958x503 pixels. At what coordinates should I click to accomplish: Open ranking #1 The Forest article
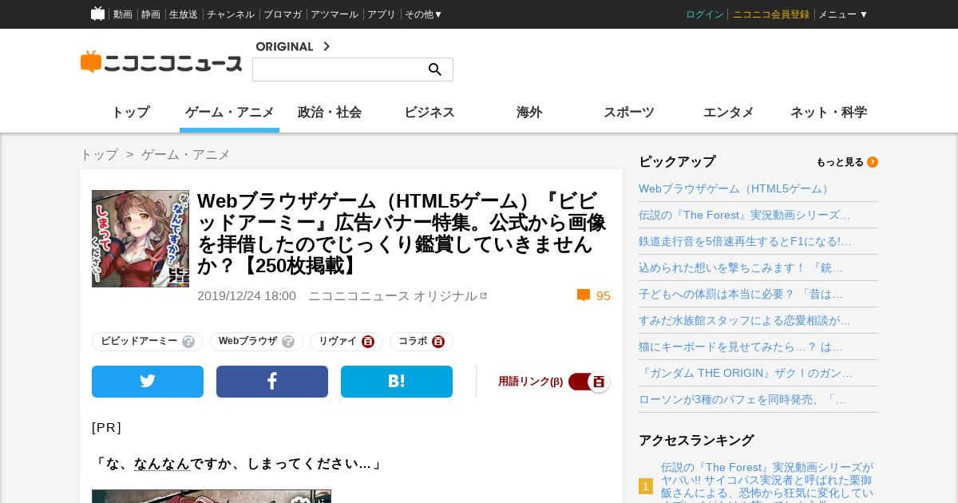[x=767, y=481]
